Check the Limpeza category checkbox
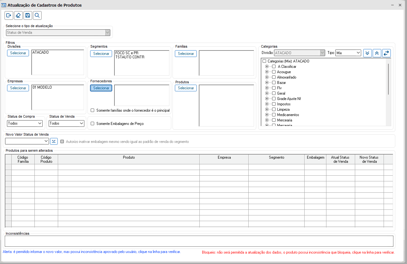407x264 pixels. click(274, 109)
